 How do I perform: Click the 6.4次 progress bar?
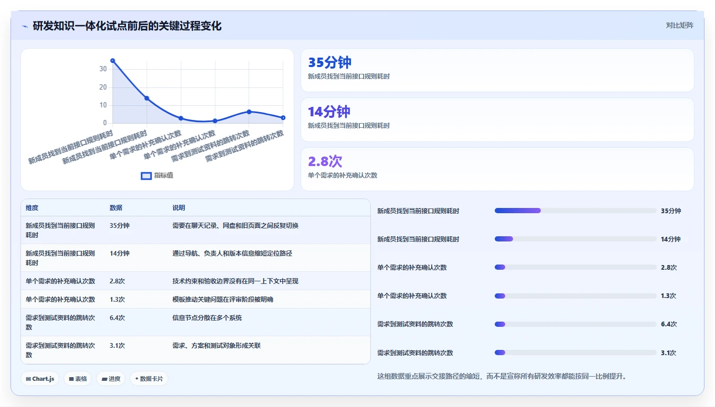pyautogui.click(x=575, y=324)
